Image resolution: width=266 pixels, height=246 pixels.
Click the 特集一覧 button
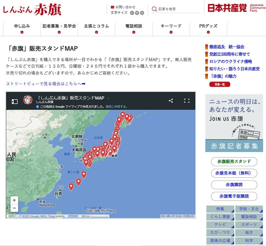coord(220,84)
